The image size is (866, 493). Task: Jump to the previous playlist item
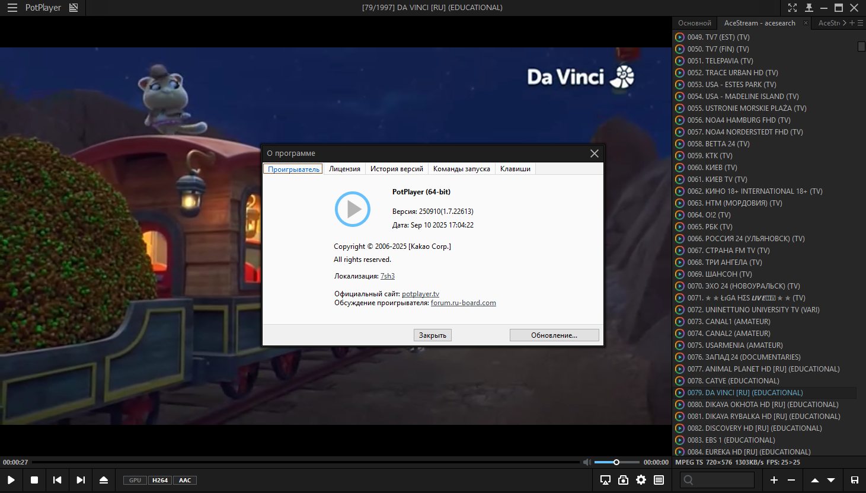(57, 480)
